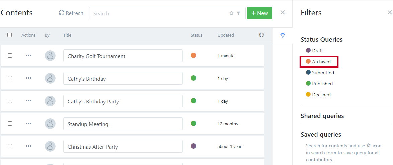Click the Saved queries heading
Viewport: 393px width, 165px height.
click(x=321, y=135)
